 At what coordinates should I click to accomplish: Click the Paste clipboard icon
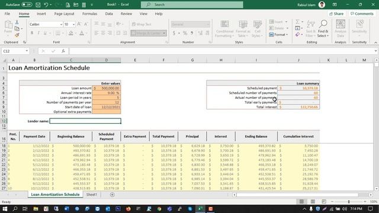(x=8, y=25)
